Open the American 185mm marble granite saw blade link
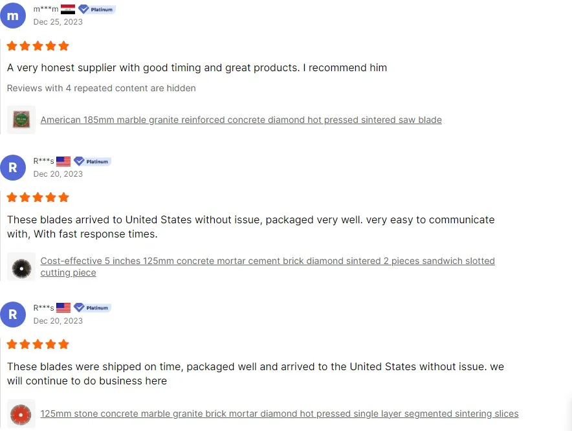572x431 pixels. (x=241, y=120)
